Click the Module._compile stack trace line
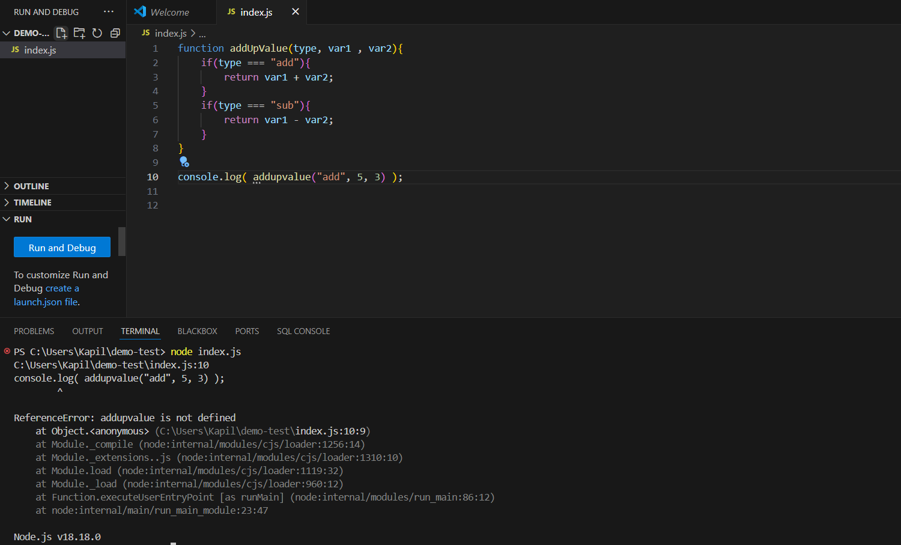The width and height of the screenshot is (901, 545). pos(200,444)
